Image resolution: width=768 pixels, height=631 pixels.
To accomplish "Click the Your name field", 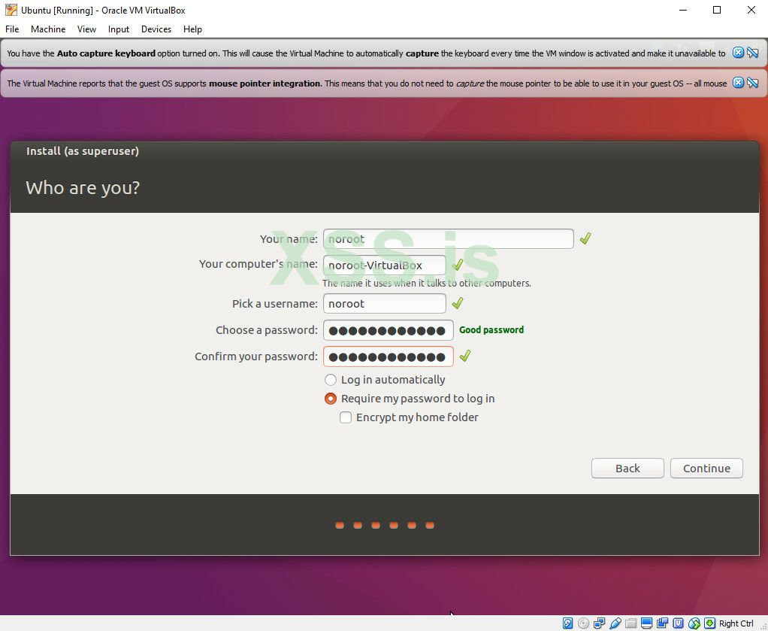I will [x=448, y=238].
